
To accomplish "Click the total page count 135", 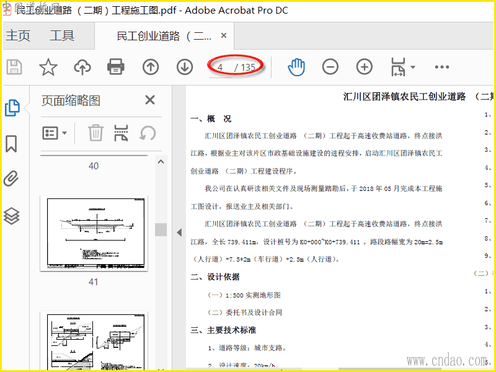I will tap(248, 68).
